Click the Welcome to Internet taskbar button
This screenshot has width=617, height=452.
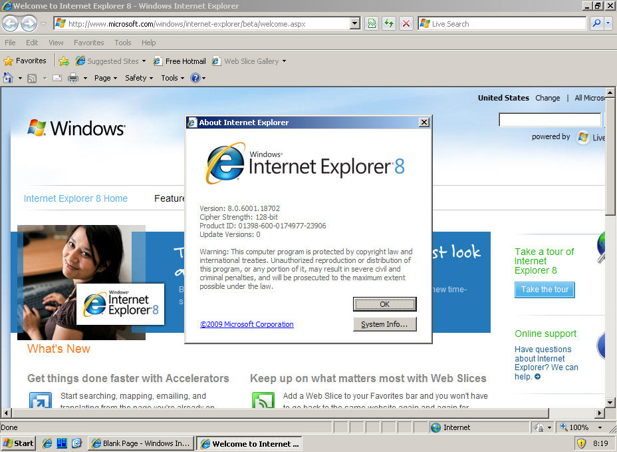click(x=249, y=443)
